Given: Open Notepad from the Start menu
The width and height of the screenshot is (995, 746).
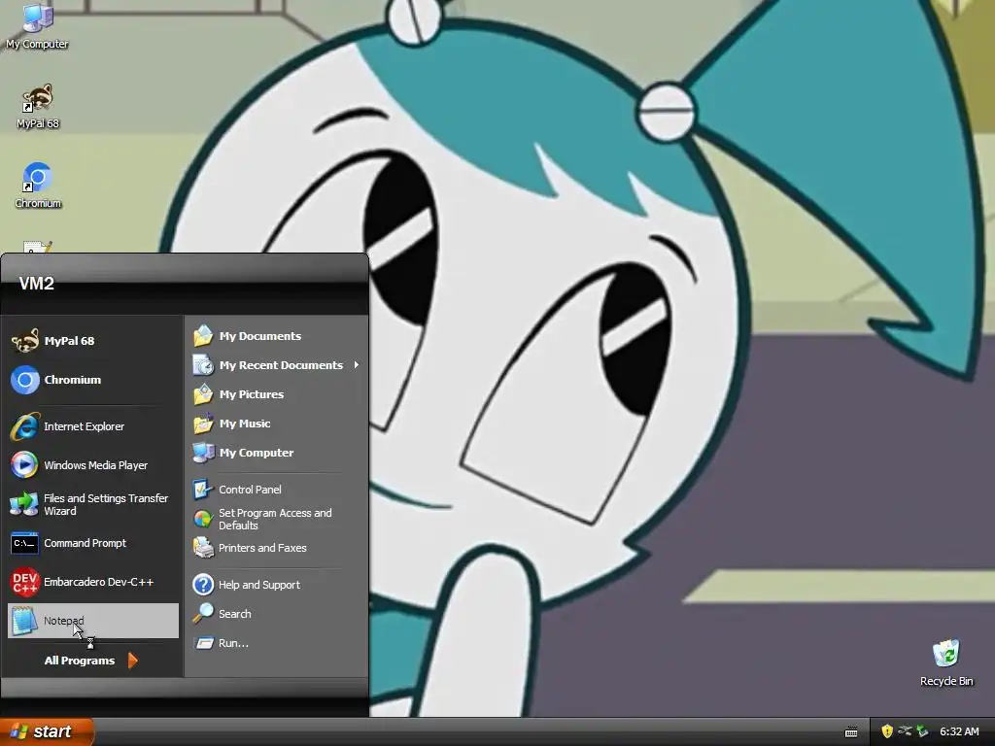Looking at the screenshot, I should point(92,621).
